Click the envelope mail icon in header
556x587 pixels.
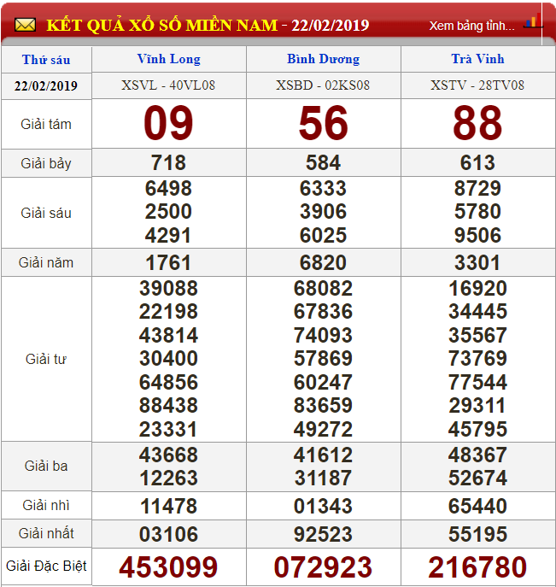tap(25, 25)
